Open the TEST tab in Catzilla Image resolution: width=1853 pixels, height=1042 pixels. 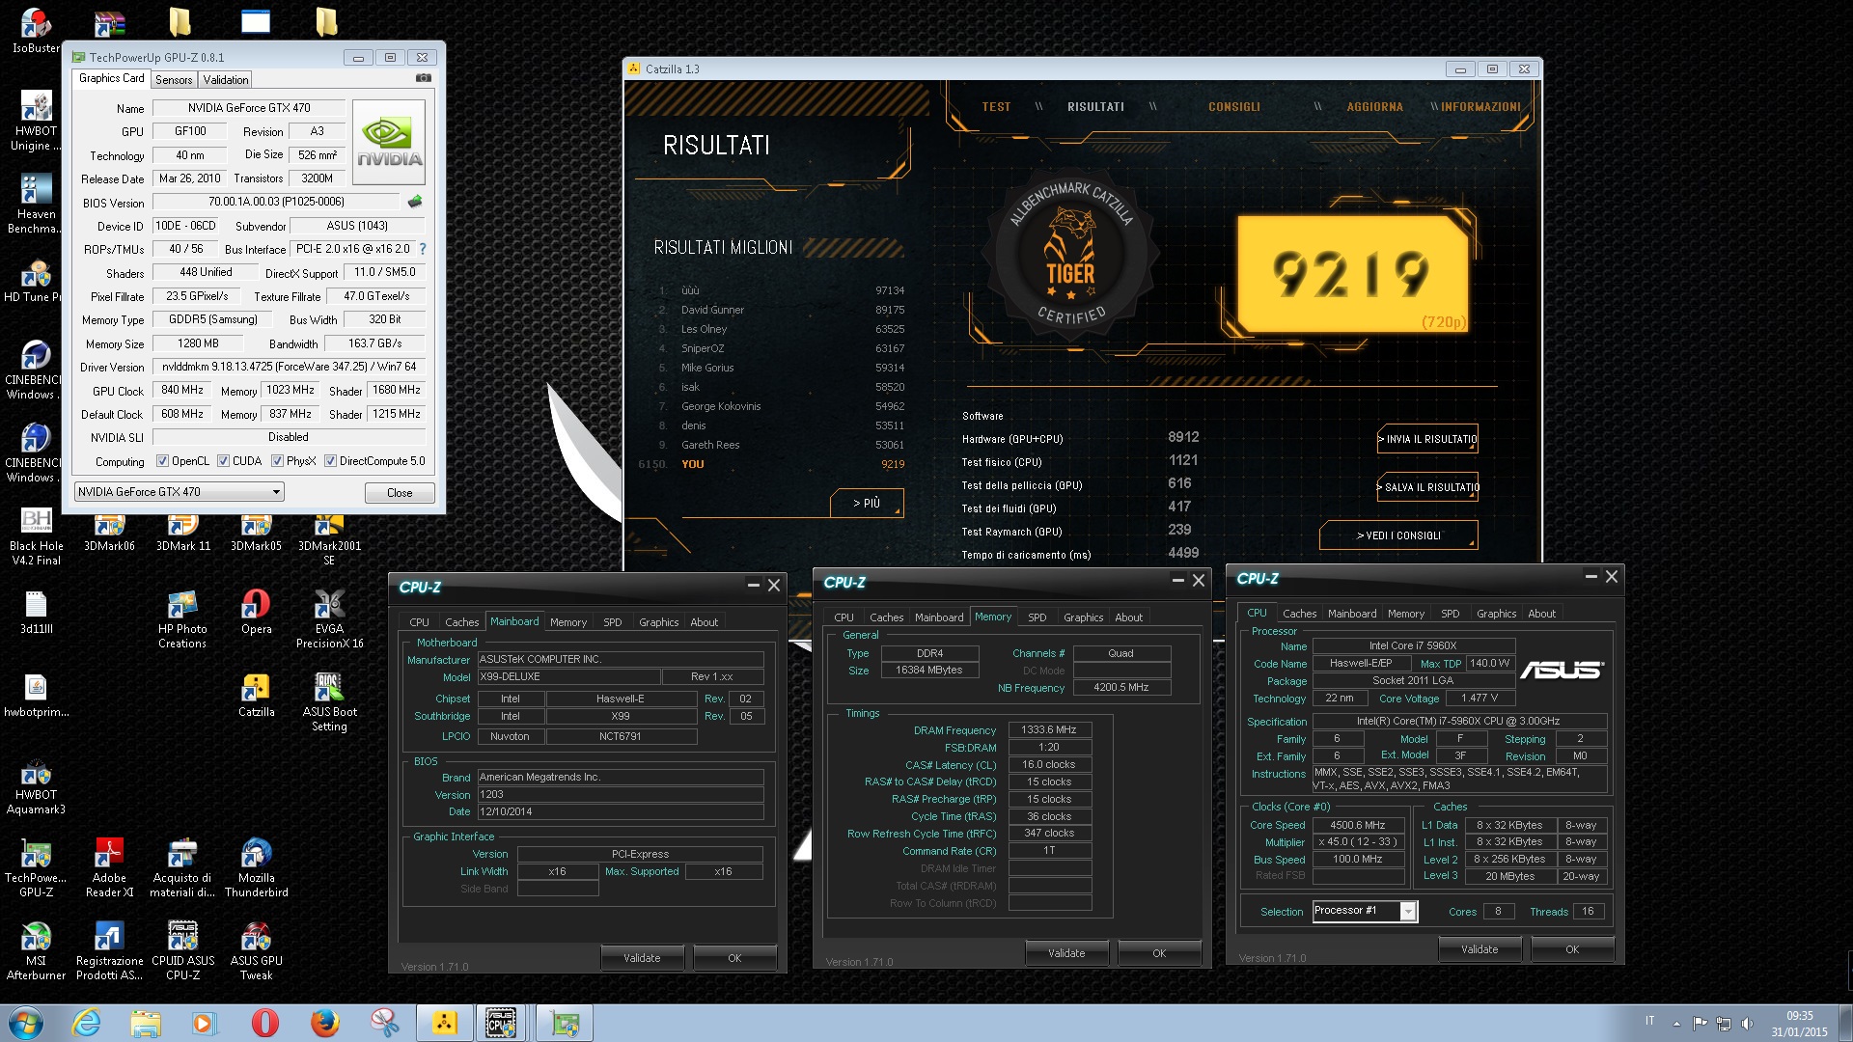point(996,107)
